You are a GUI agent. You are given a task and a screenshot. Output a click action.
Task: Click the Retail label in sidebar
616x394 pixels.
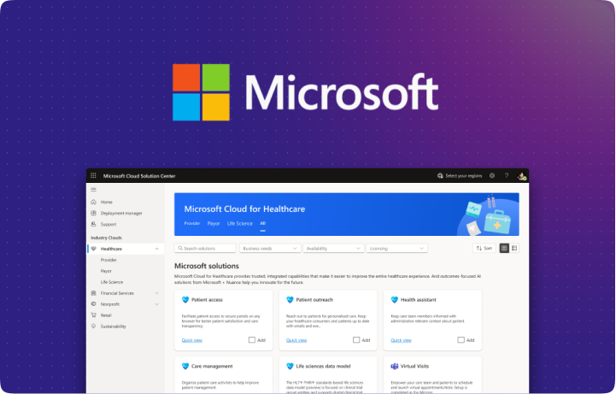pos(106,315)
